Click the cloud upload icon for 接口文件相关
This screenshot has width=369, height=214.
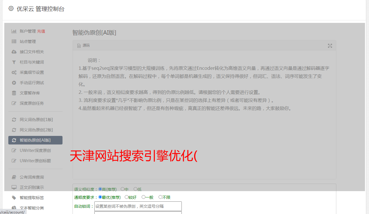(x=14, y=52)
